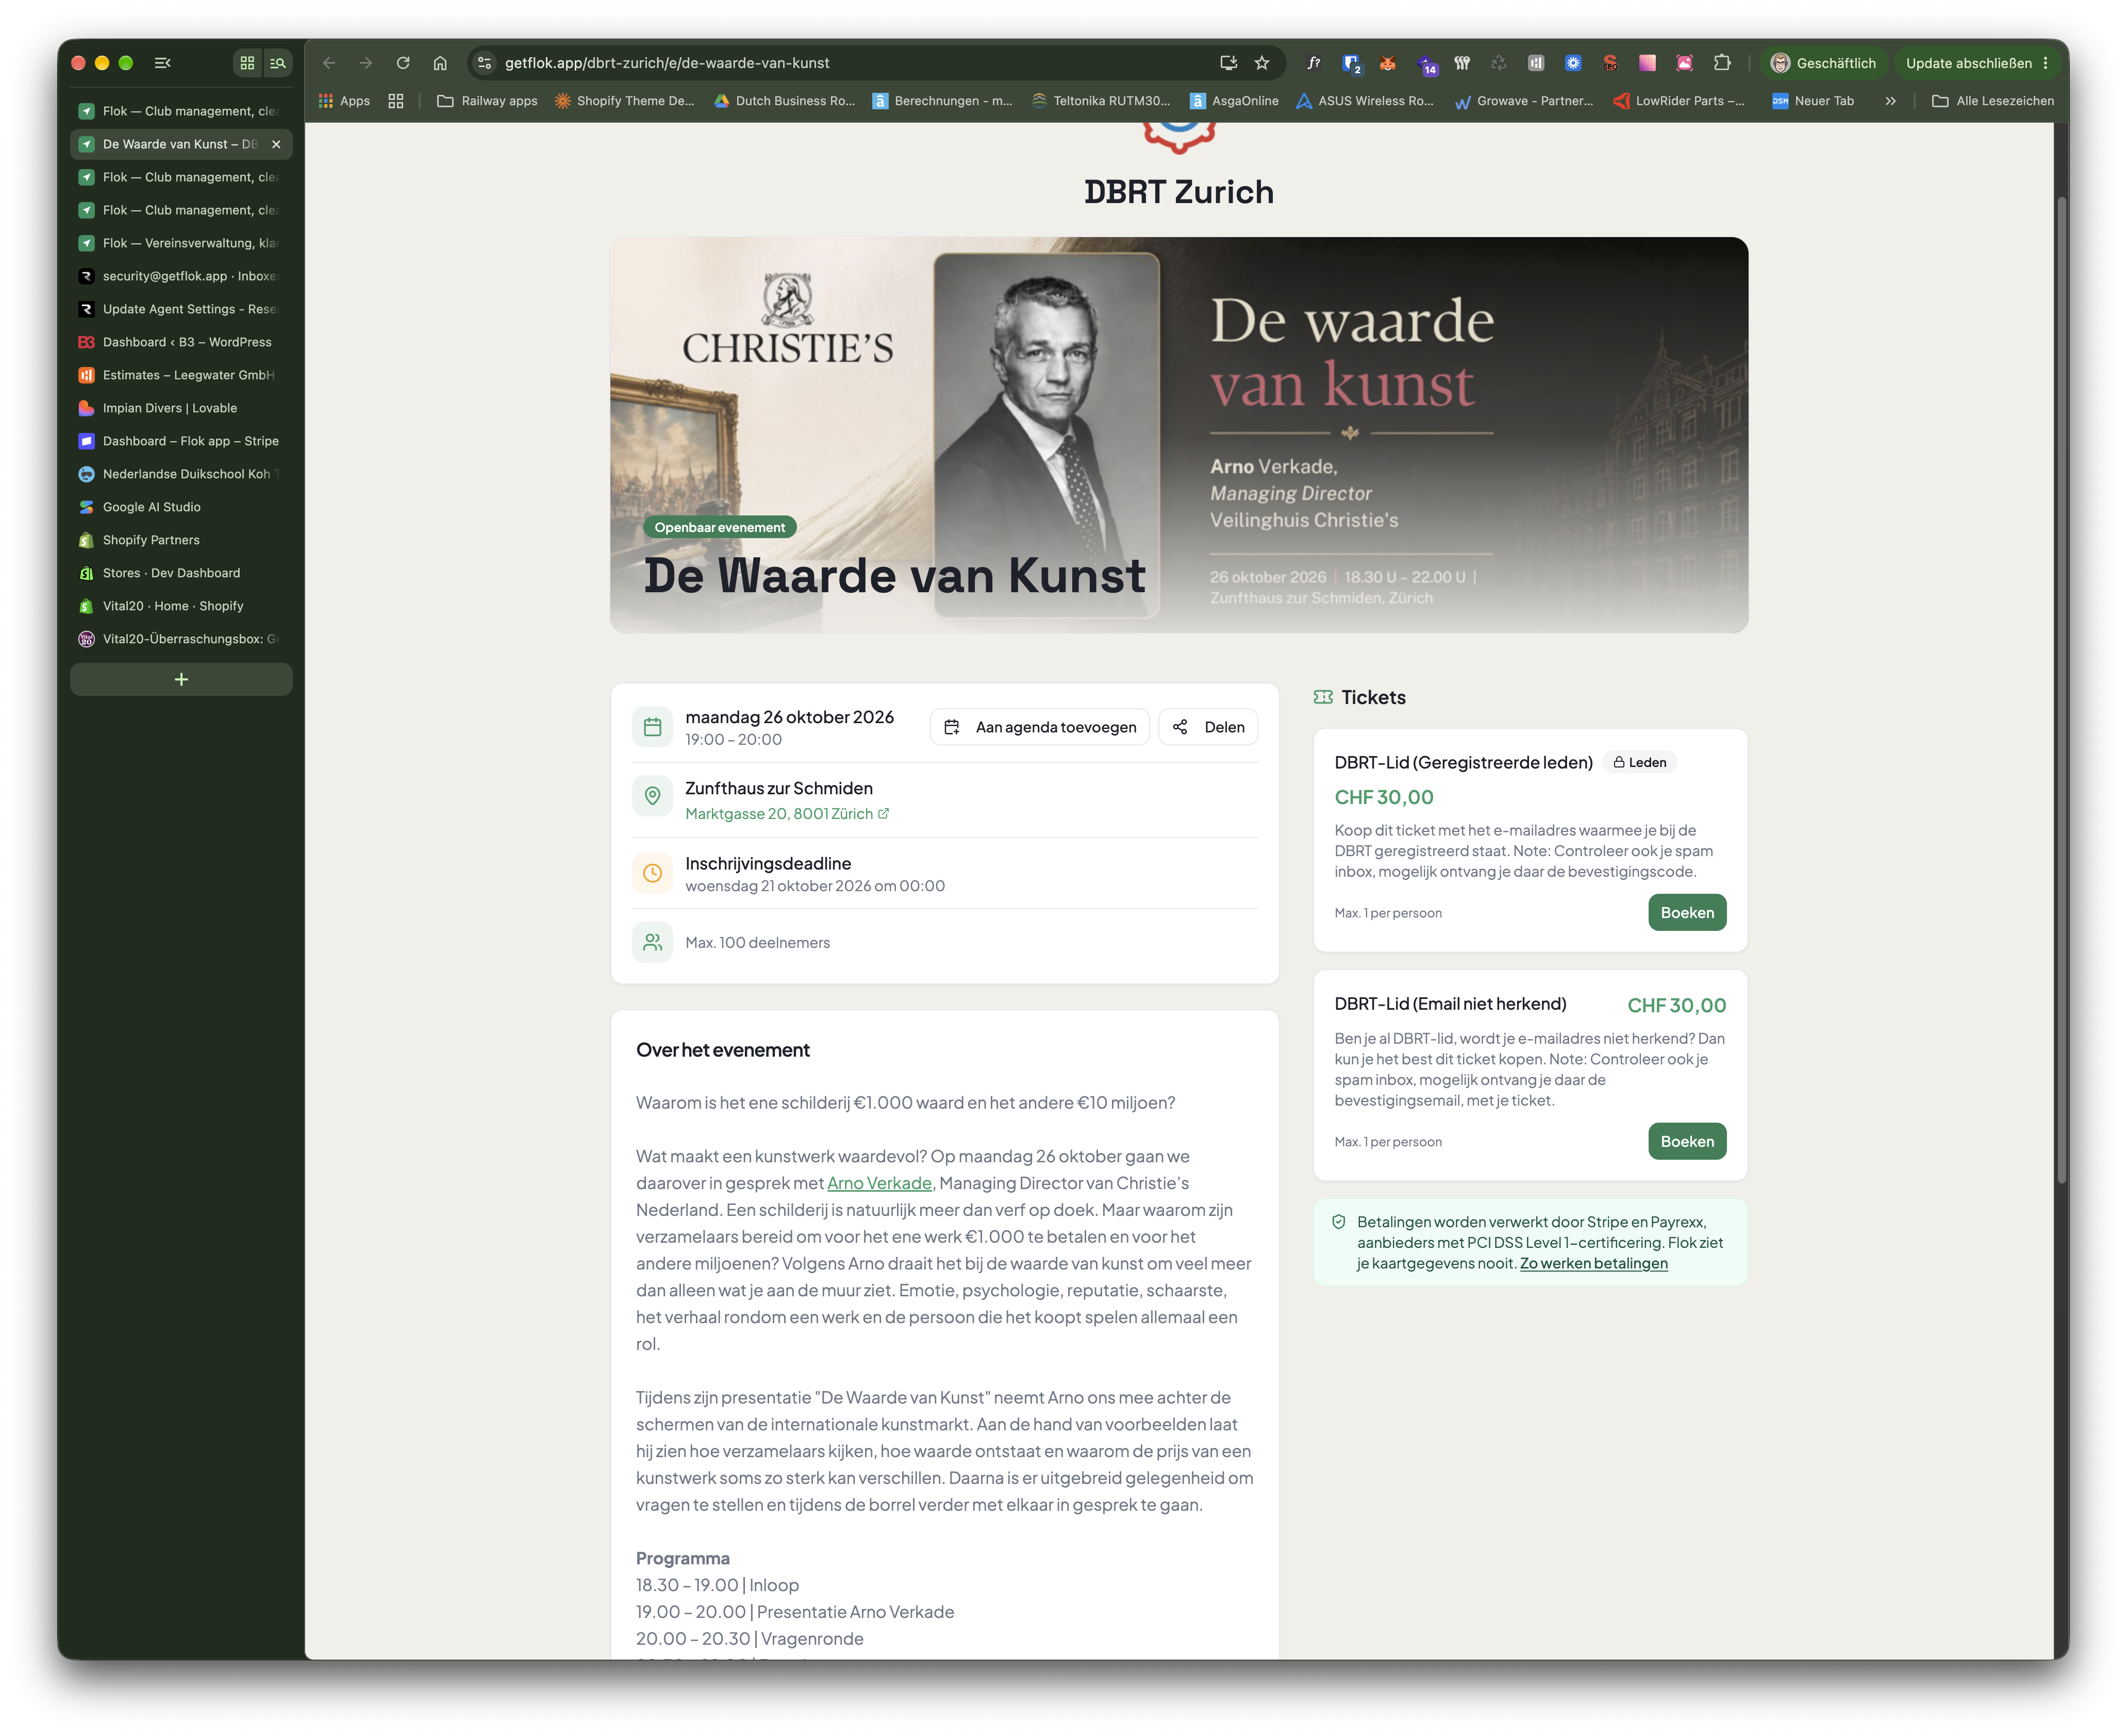Switch to Dashboard B3 WordPress tab
The width and height of the screenshot is (2127, 1736).
coord(181,342)
